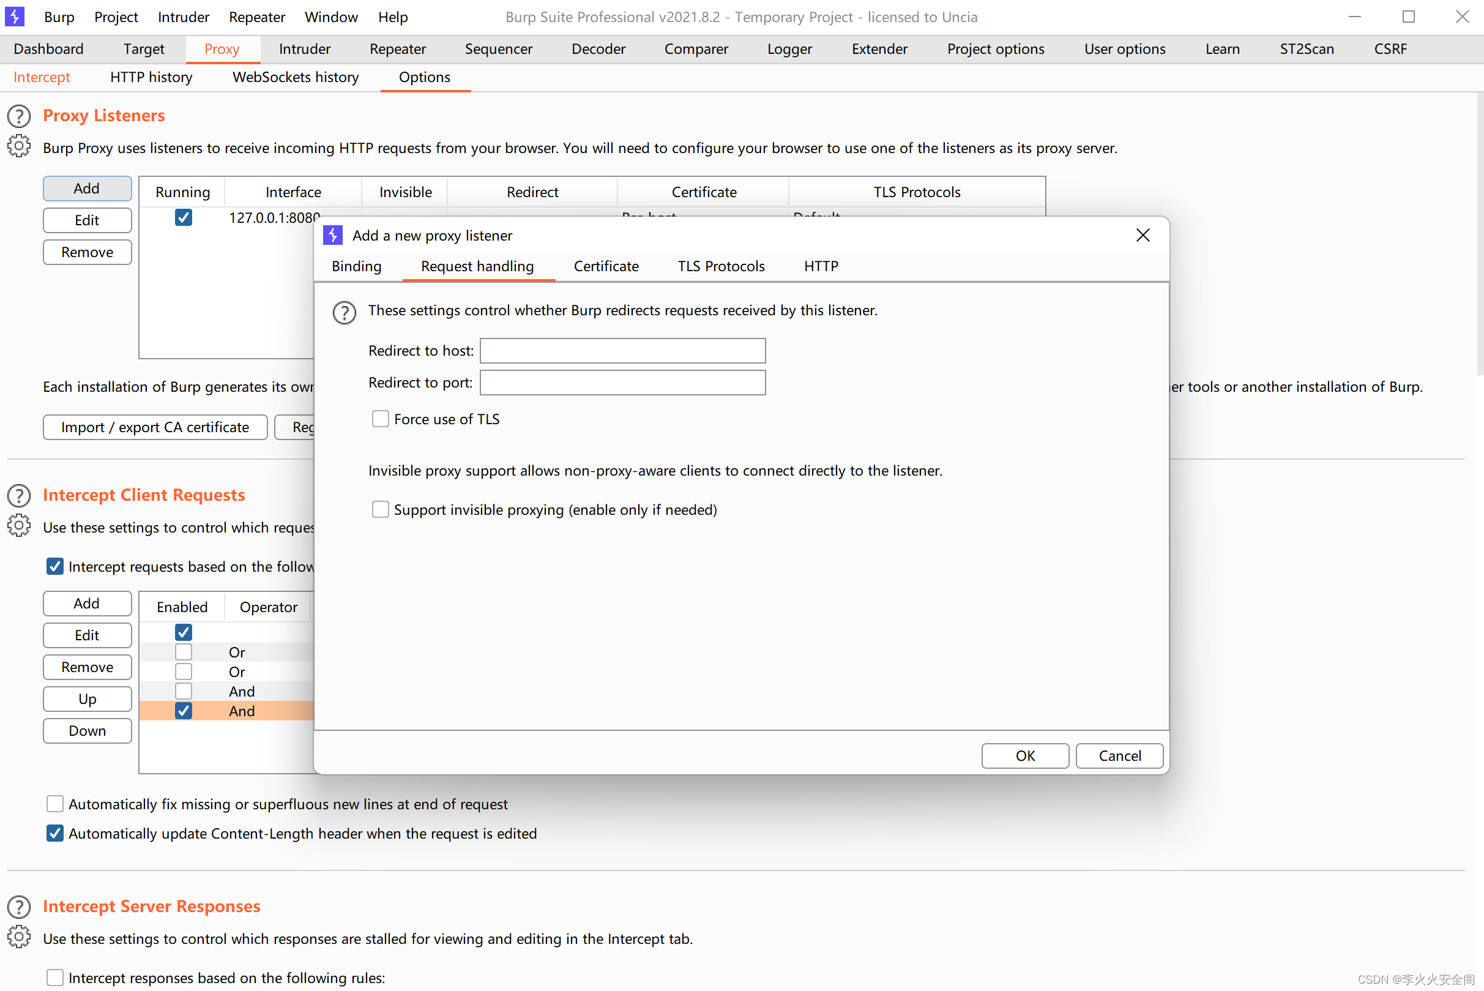Open the ST2Scan tab
Image resolution: width=1484 pixels, height=991 pixels.
pyautogui.click(x=1307, y=50)
